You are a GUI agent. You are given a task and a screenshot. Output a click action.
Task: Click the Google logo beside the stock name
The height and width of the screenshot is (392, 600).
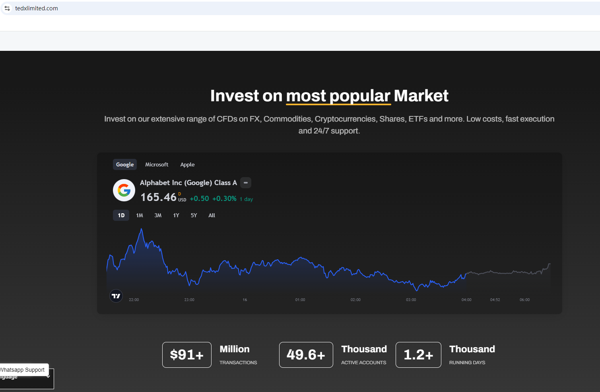tap(124, 191)
